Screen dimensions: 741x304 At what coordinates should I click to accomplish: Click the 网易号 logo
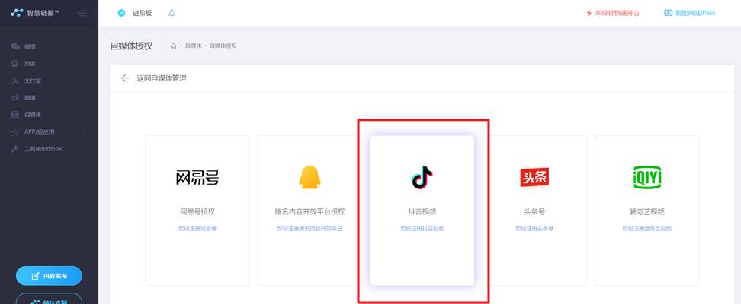click(197, 178)
